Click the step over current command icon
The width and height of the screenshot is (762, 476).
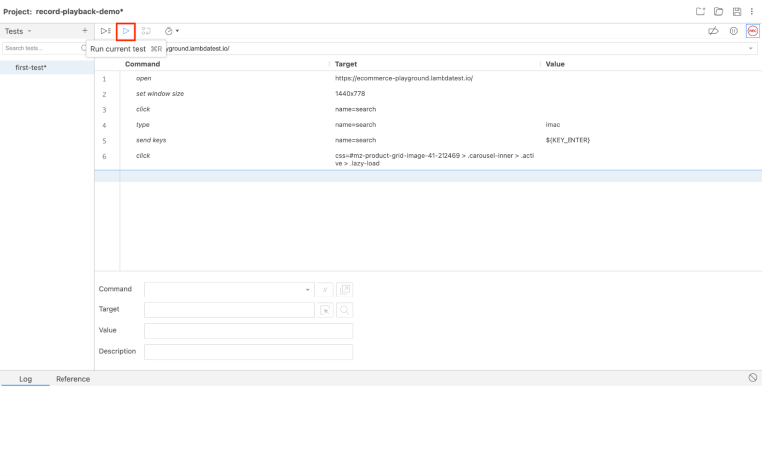coord(146,31)
